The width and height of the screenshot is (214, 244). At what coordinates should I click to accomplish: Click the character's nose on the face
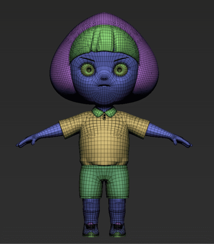[x=104, y=78]
